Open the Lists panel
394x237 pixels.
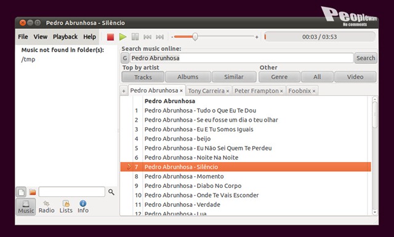66,207
